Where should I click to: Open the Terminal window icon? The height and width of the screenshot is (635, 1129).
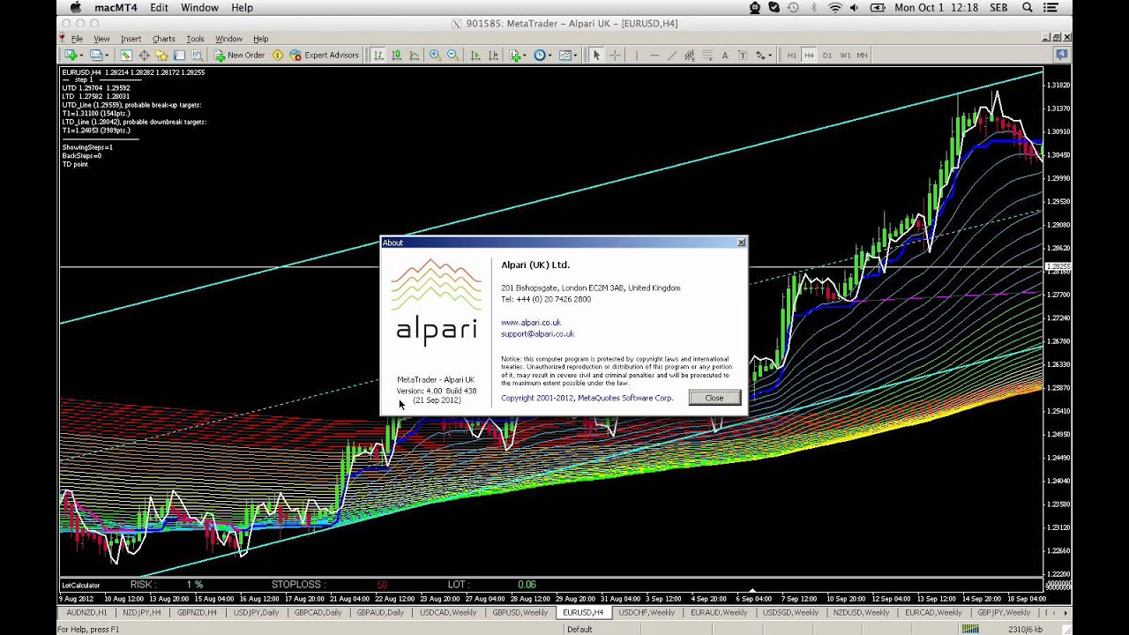179,55
